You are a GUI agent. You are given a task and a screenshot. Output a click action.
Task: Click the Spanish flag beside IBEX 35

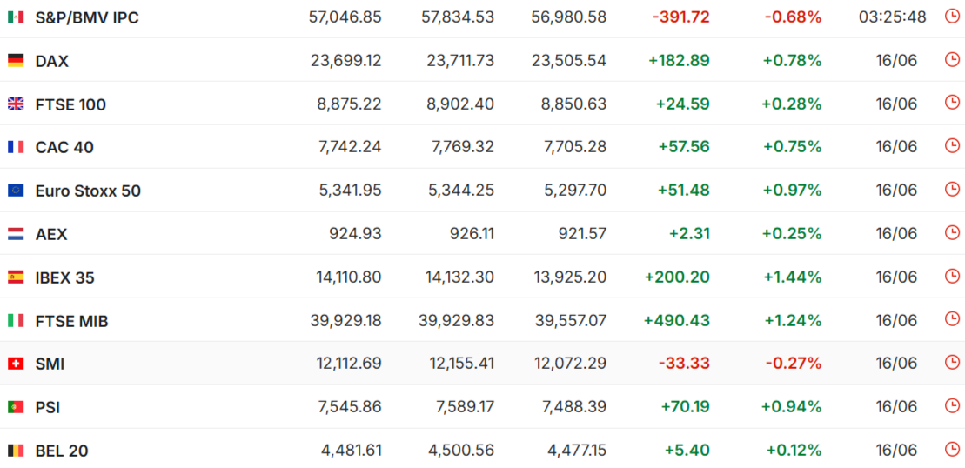[x=16, y=277]
